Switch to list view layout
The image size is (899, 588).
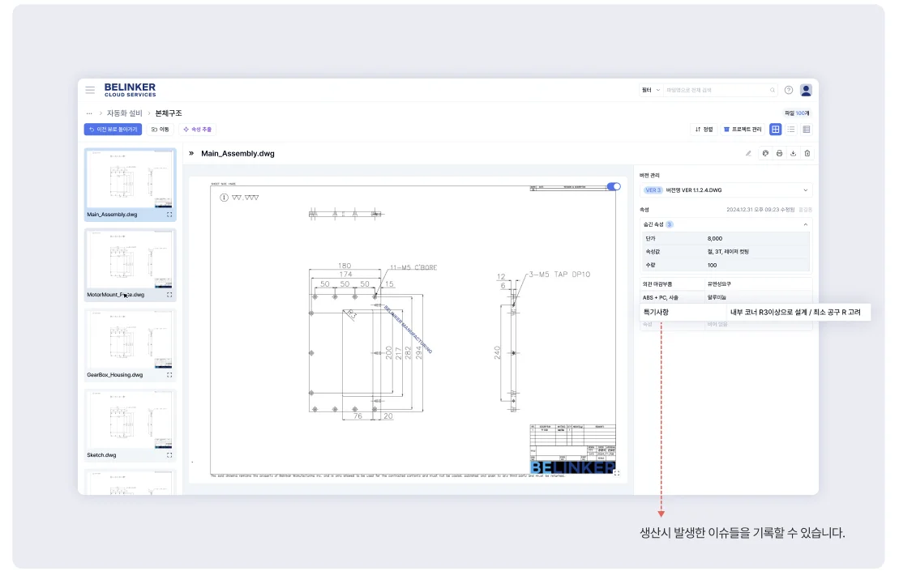791,129
